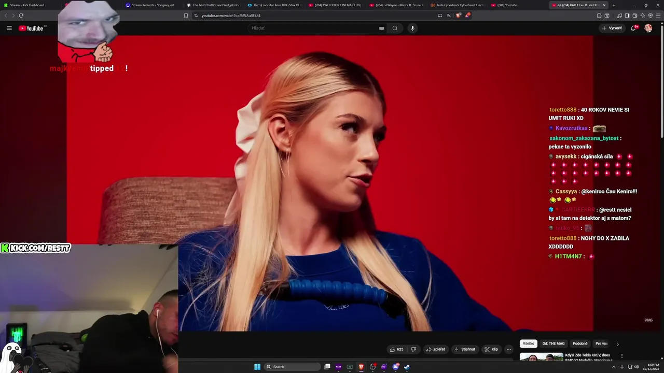Reload the page with the browser refresh icon

(x=21, y=16)
